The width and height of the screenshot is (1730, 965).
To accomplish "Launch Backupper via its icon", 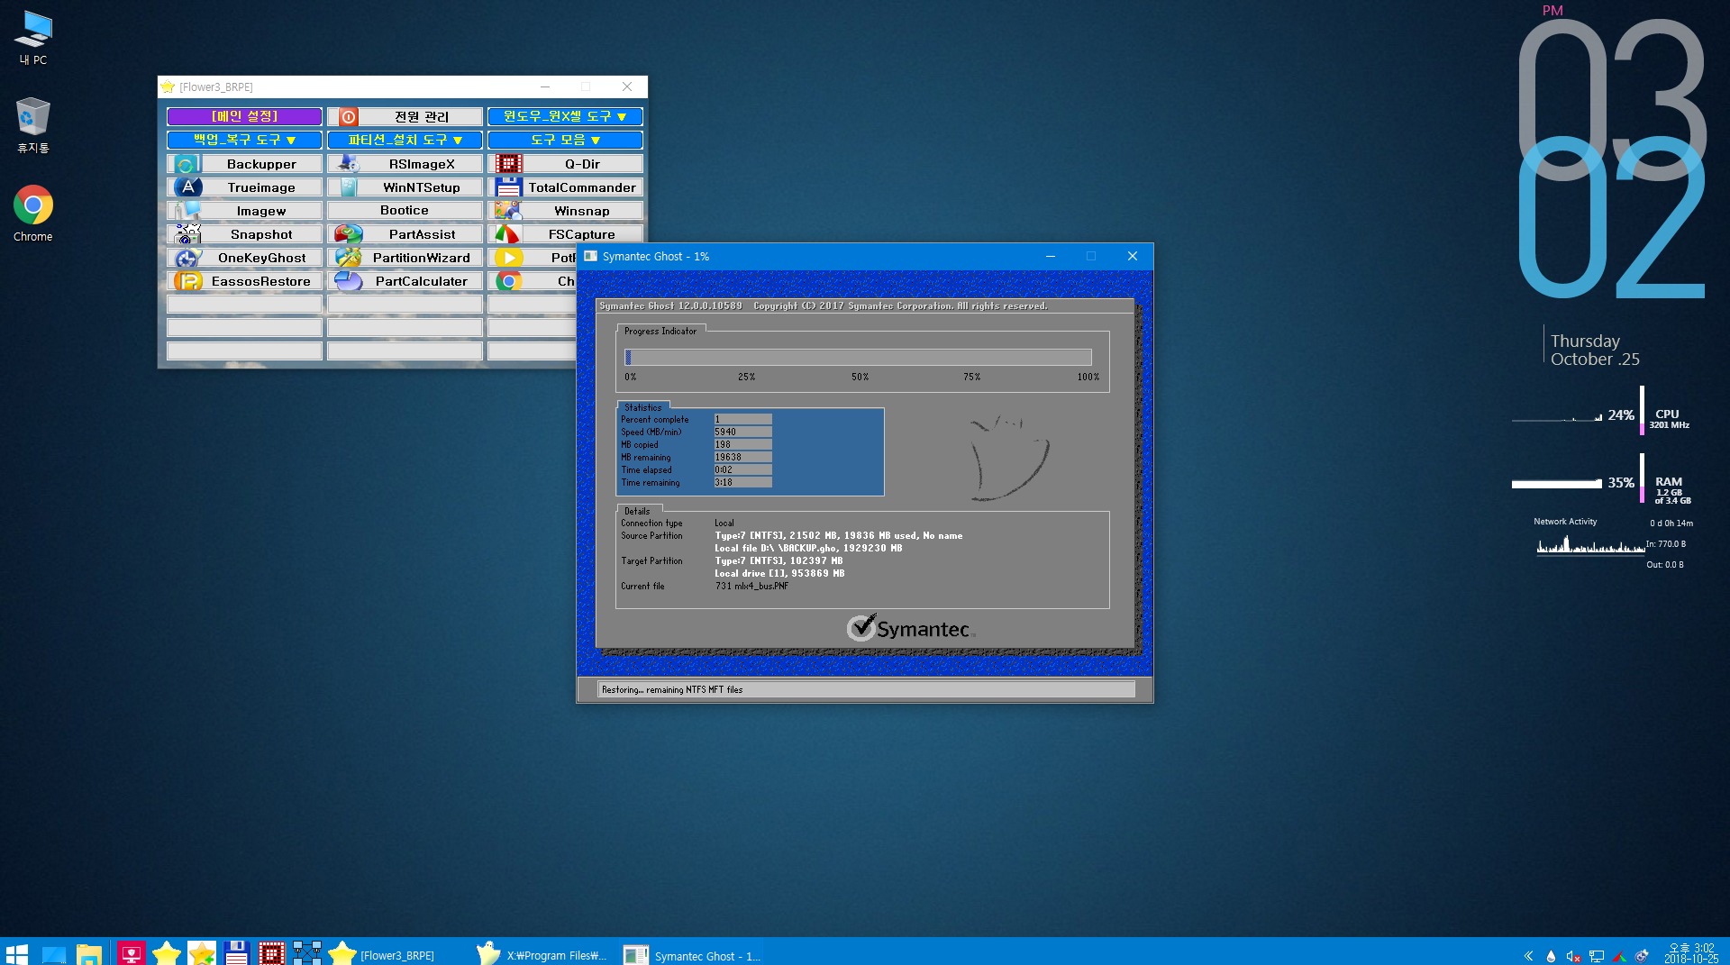I will 187,164.
